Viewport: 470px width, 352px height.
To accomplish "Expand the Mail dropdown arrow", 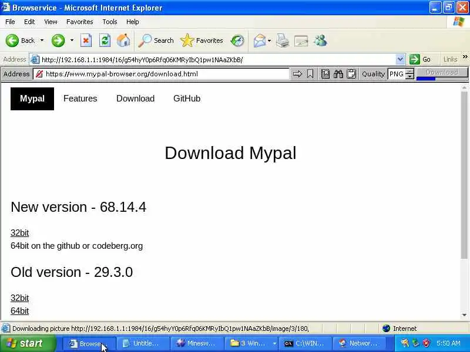I will click(x=269, y=40).
